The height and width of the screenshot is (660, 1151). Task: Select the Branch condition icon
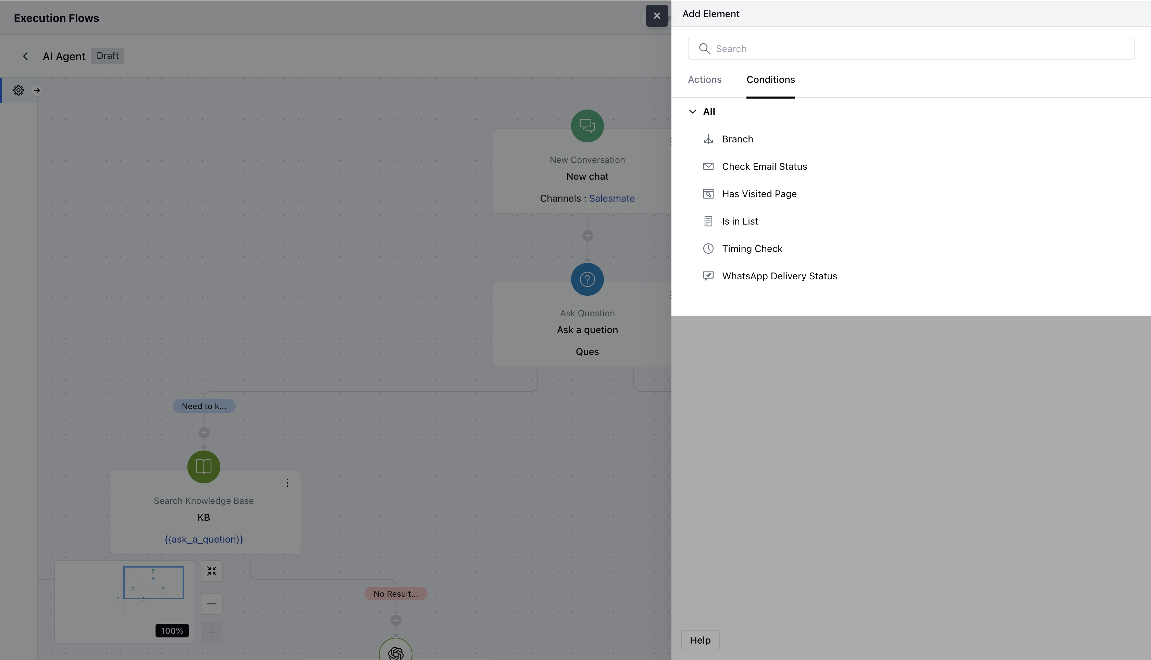tap(708, 139)
